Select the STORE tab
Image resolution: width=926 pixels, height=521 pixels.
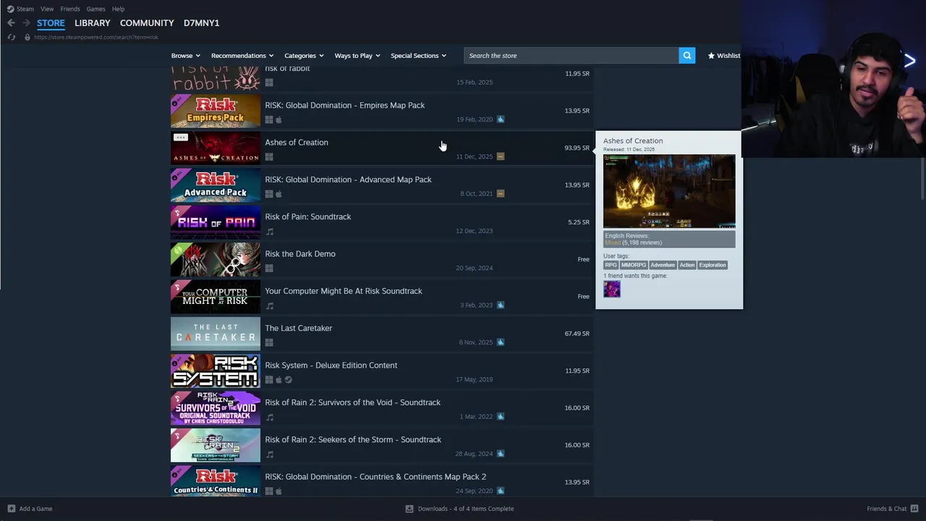pyautogui.click(x=51, y=23)
